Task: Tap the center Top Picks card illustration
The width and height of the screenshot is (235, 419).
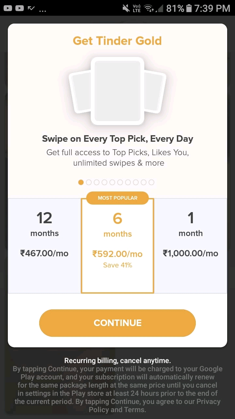Action: tap(117, 91)
